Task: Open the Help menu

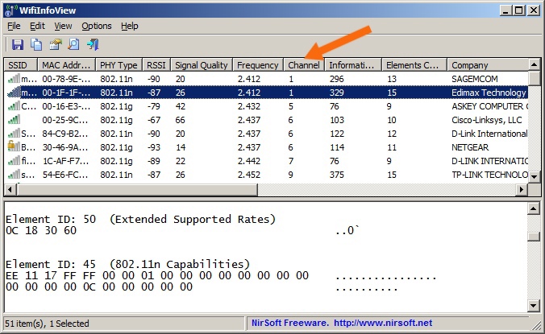Action: 129,26
